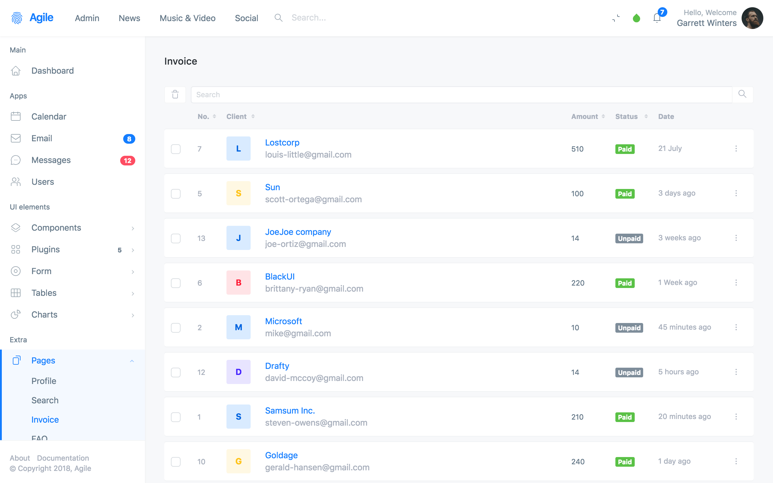Viewport: 773px width, 483px height.
Task: Toggle checkbox for BlackUI invoice row
Action: (x=175, y=282)
